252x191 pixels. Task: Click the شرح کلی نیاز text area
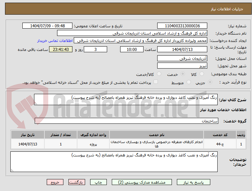126,99
